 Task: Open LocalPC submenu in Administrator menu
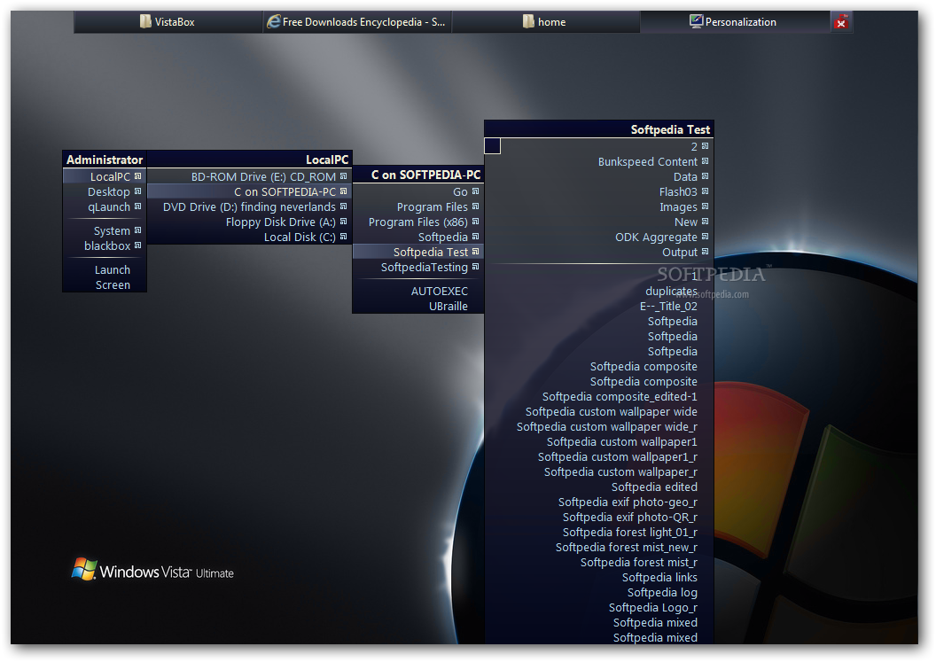click(x=105, y=176)
